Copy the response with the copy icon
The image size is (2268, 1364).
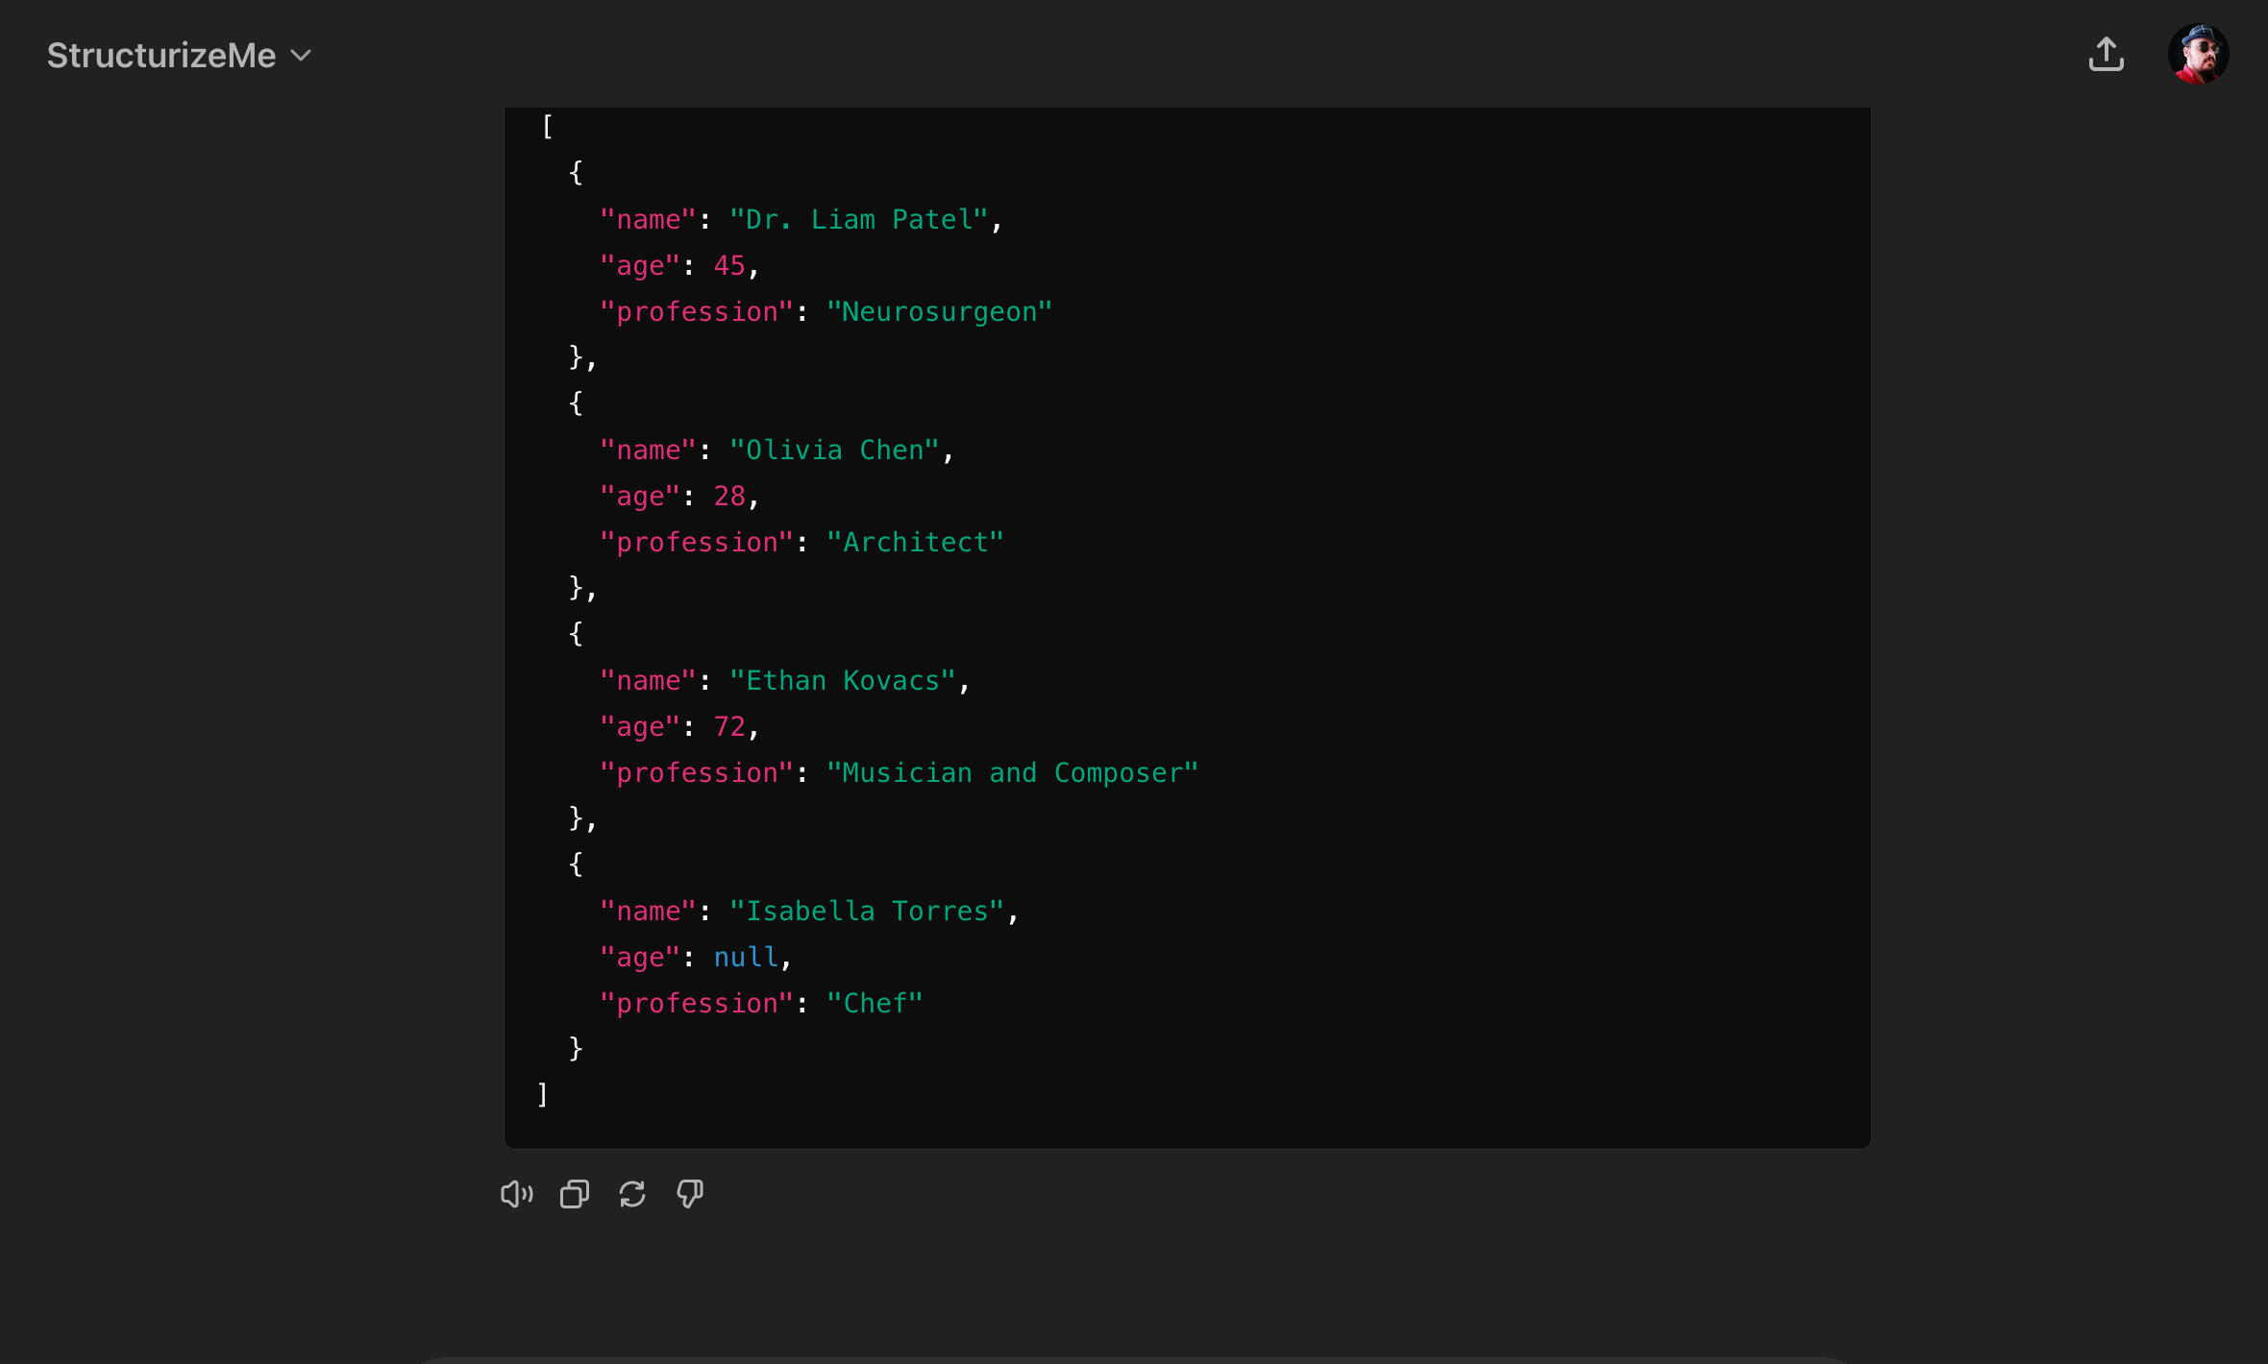click(574, 1194)
